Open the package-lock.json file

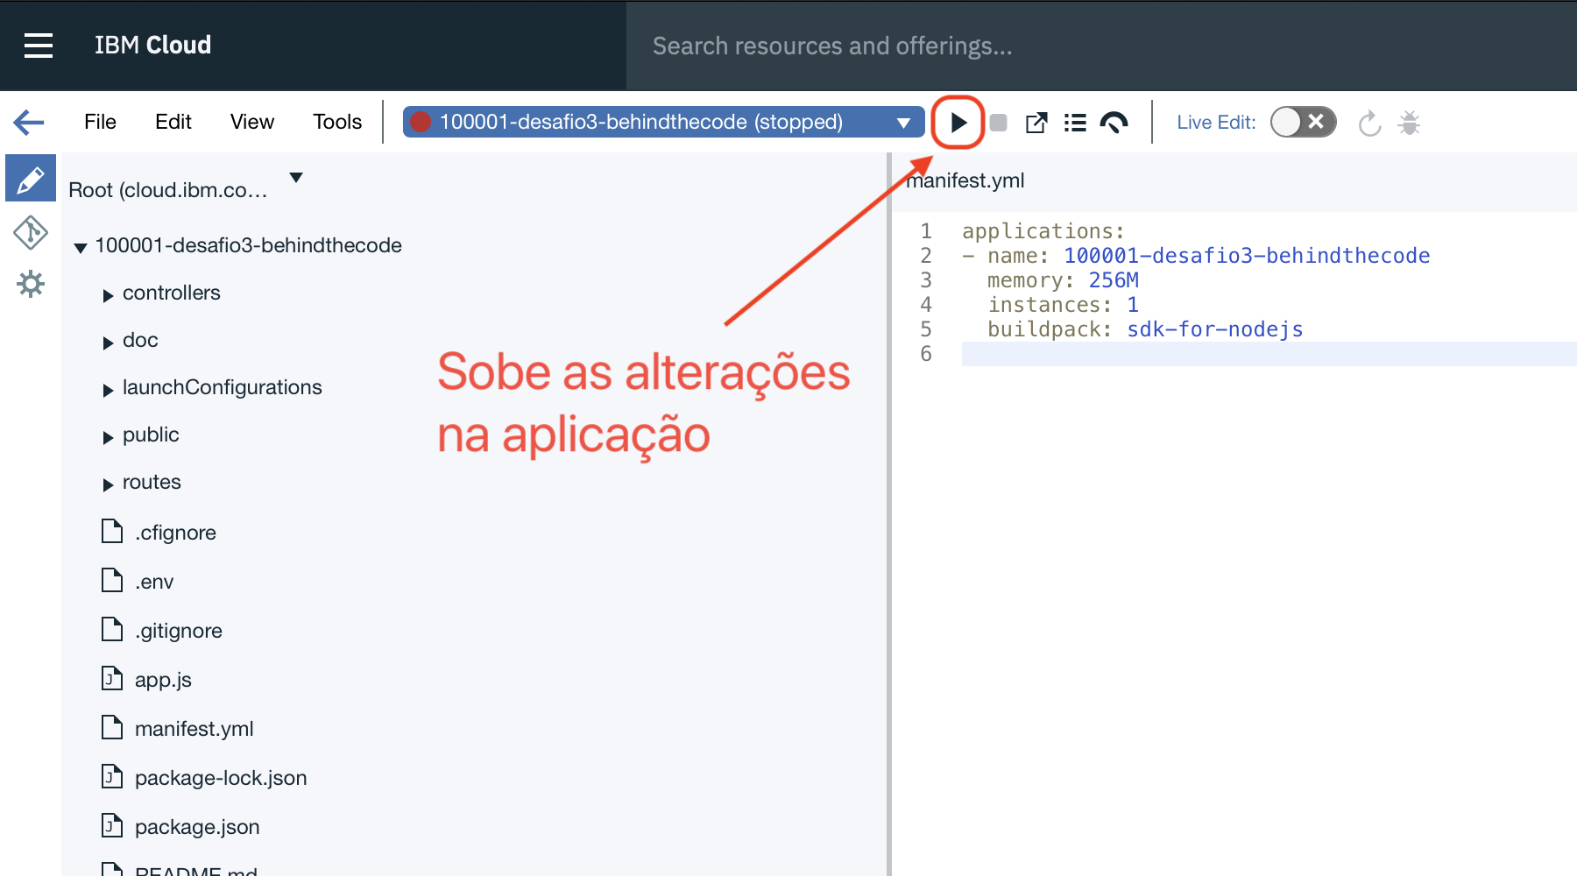click(x=221, y=778)
